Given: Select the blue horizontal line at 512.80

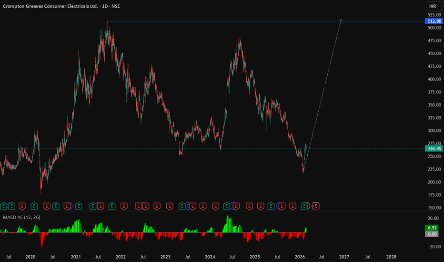Looking at the screenshot, I should pos(266,21).
